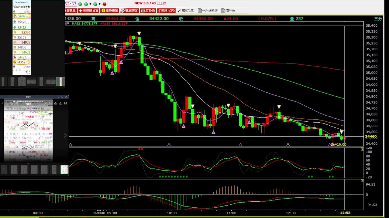
Task: Open the 光速新首頁 home page button
Action: (88, 11)
